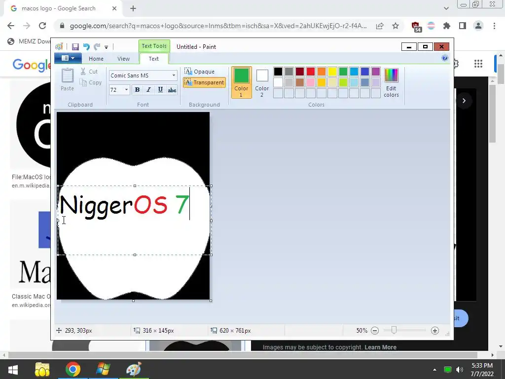Choose the lime color swatch
Image resolution: width=505 pixels, height=379 pixels.
pos(343,82)
